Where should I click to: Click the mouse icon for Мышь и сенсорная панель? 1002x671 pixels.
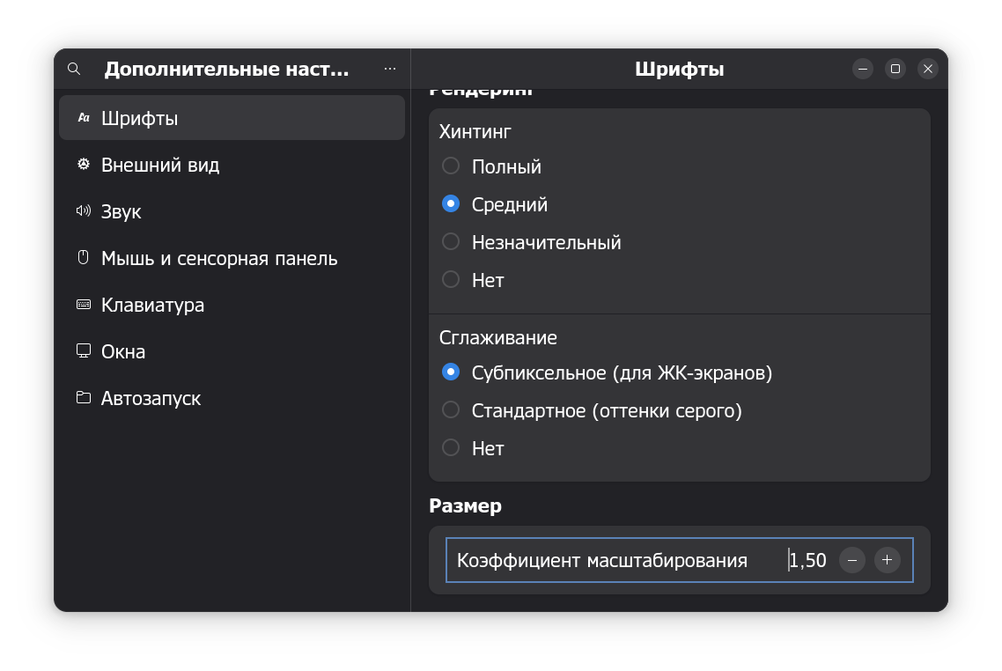coord(84,258)
